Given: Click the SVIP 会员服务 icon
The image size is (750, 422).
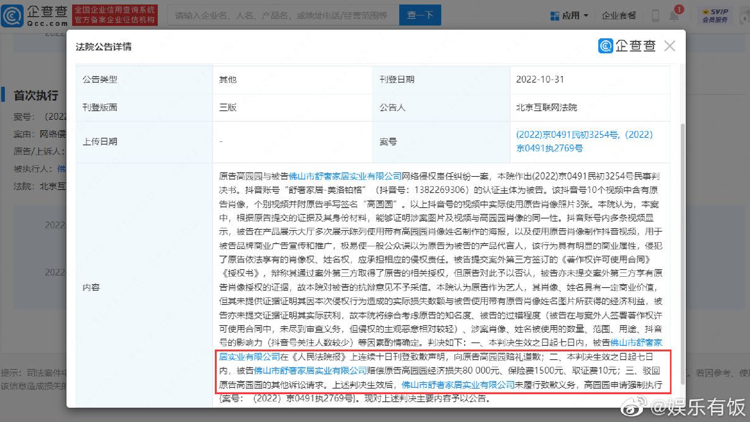Looking at the screenshot, I should 715,16.
